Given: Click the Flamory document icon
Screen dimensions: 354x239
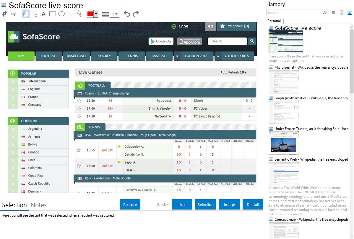Looking at the screenshot, I should coord(341,13).
